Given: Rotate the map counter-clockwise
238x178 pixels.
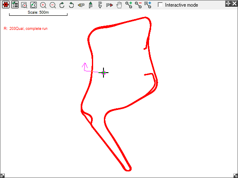Looking at the screenshot, I should [71, 5].
